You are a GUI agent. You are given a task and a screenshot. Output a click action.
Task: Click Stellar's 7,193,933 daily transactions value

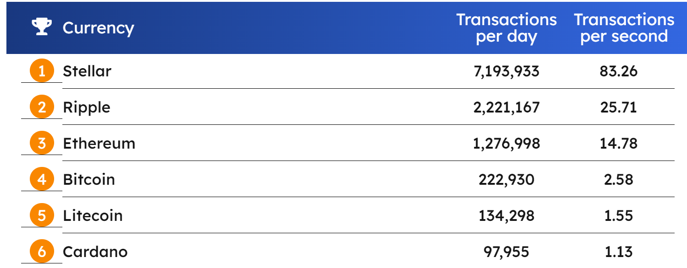point(506,72)
